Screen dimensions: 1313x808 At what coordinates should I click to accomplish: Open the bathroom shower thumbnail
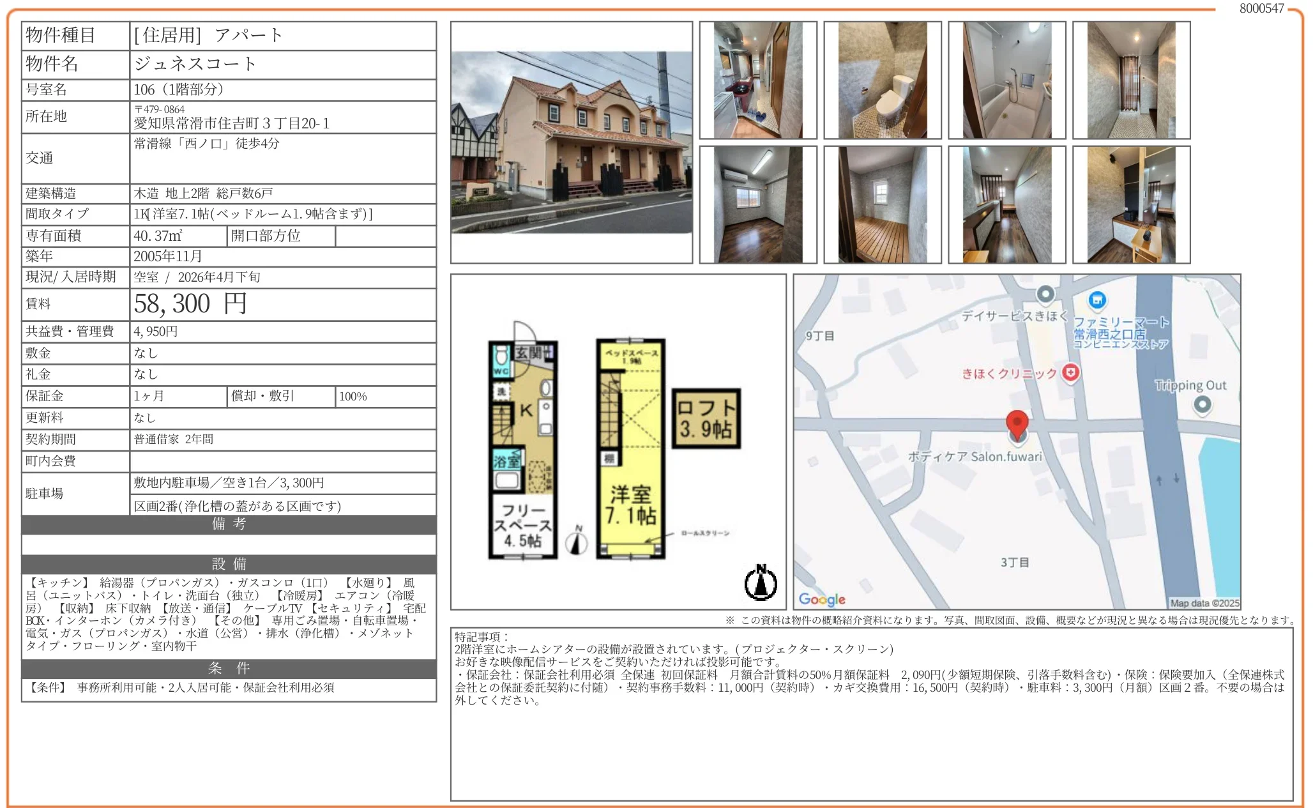[1006, 80]
